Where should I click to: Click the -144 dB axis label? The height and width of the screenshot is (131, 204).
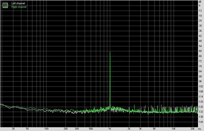[201, 122]
